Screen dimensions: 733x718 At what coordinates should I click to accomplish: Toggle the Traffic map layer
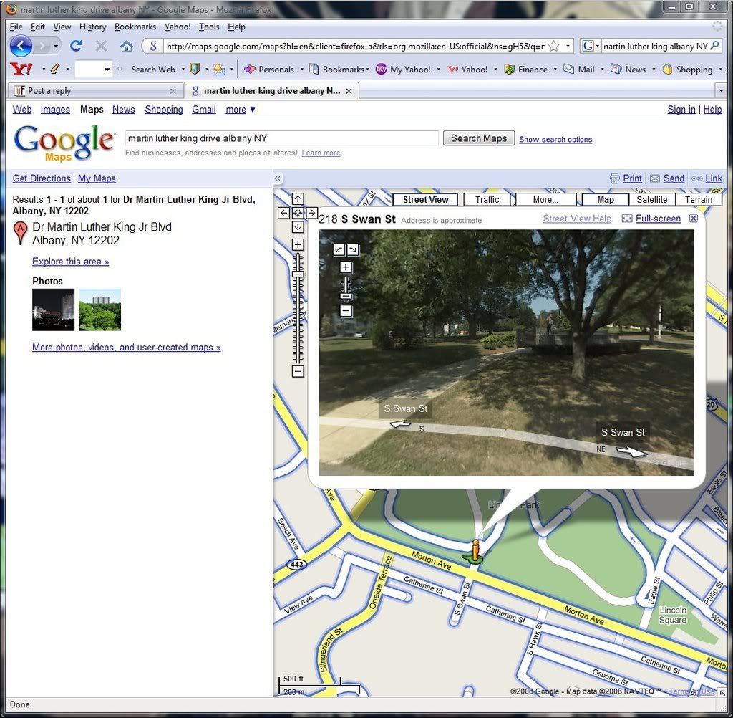tap(487, 200)
